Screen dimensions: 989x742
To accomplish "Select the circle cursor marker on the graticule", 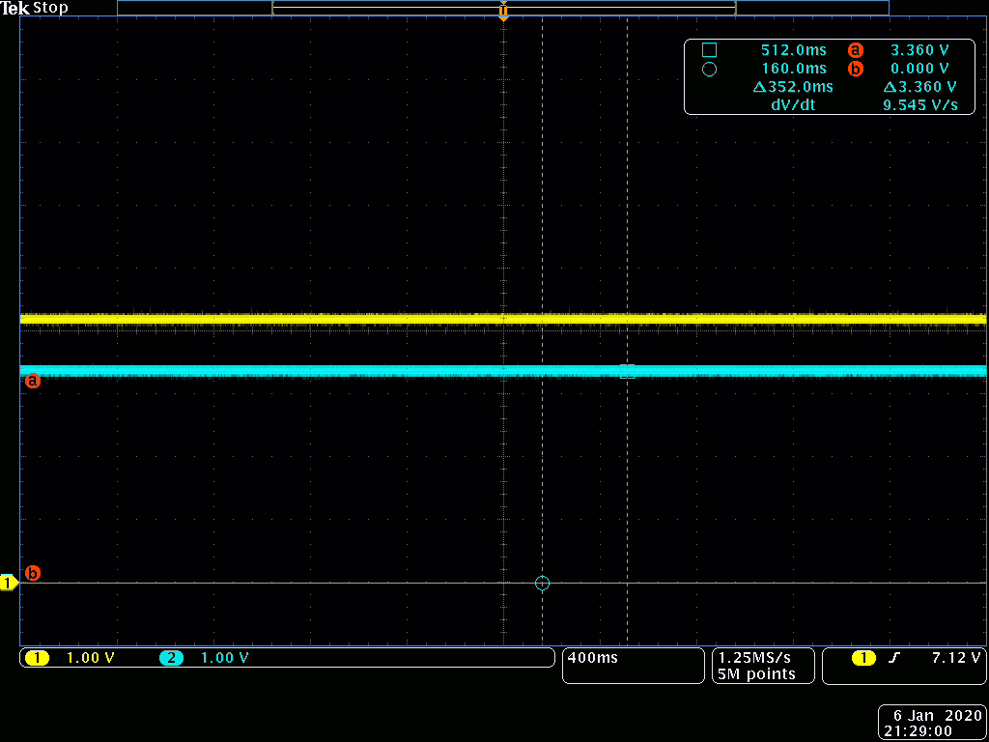I will pos(542,583).
